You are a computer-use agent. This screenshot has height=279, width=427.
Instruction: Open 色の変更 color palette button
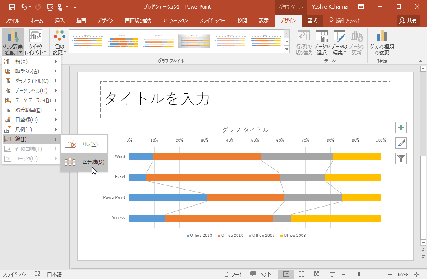pyautogui.click(x=59, y=43)
